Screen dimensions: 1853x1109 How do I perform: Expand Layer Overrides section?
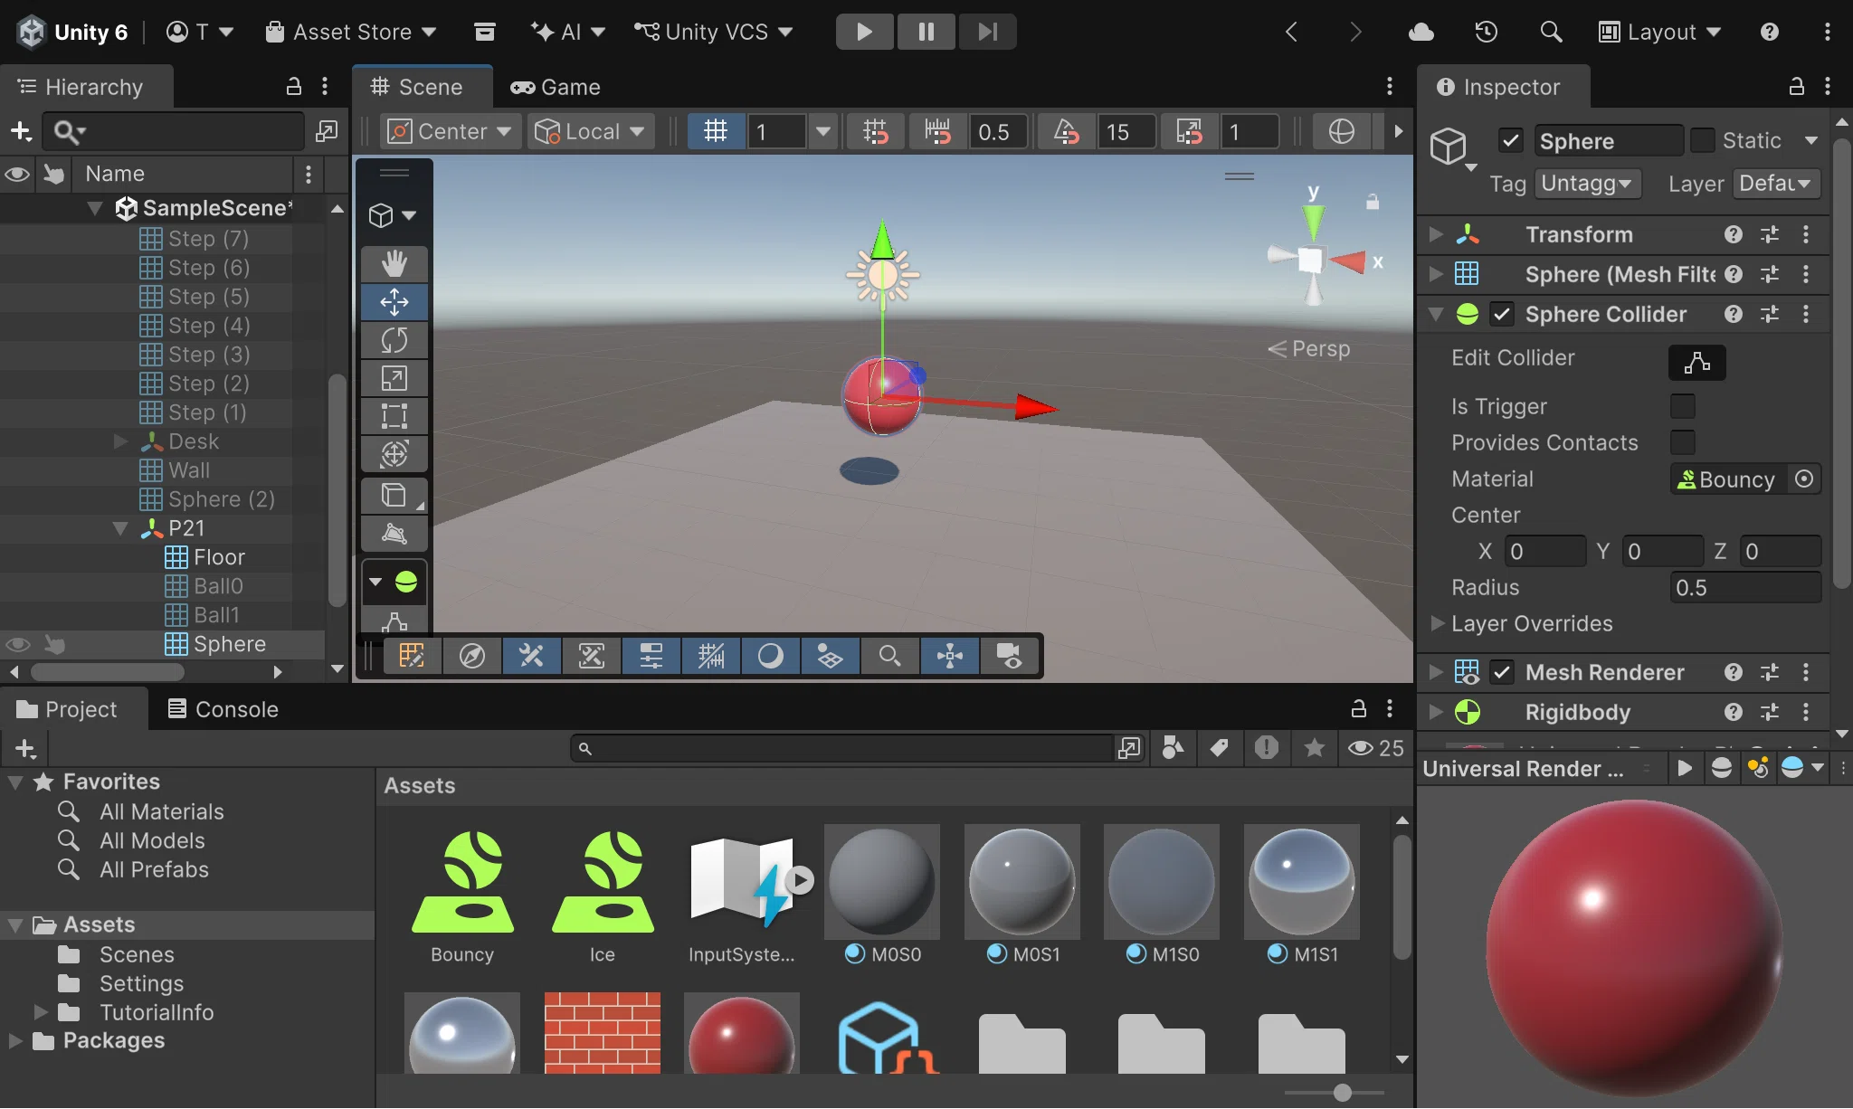1437,623
